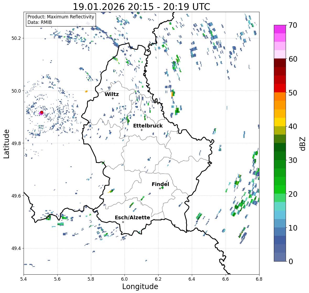Click the 50.0 latitude tick label
309x293 pixels.
coord(16,91)
